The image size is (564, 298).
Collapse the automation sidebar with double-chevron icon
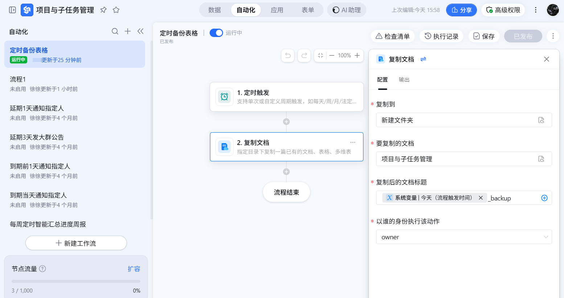coord(140,32)
